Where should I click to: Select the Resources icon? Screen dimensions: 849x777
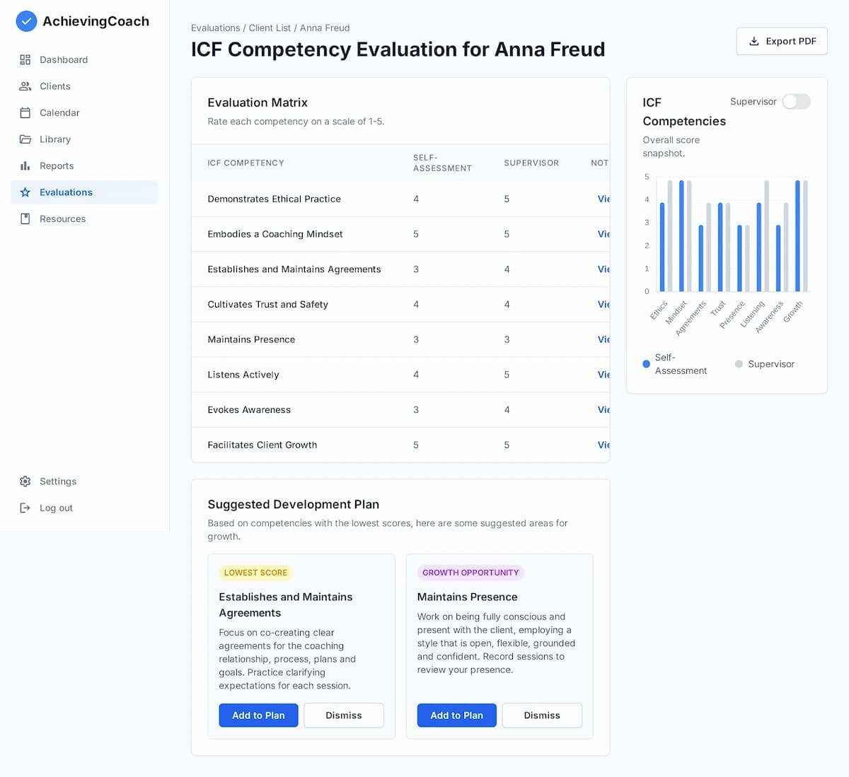25,218
